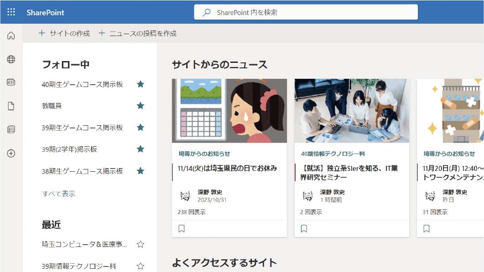Open the bandaged building news thumbnail

click(450, 111)
